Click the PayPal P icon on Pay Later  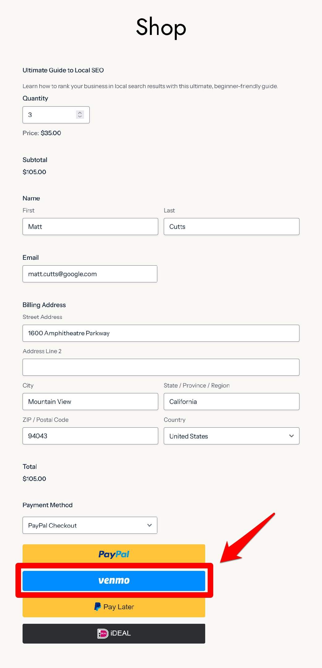point(98,606)
